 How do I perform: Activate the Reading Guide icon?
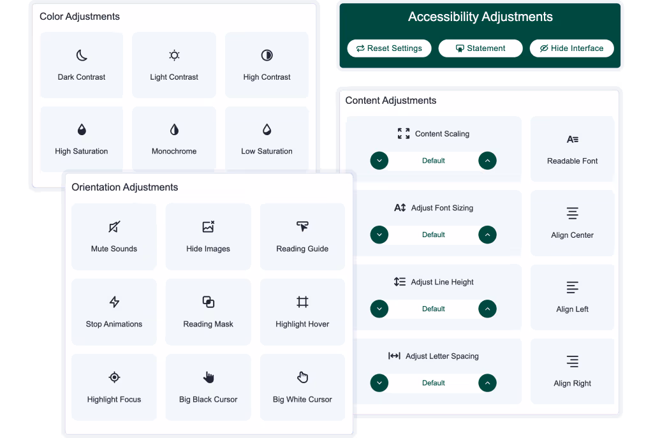[x=302, y=227]
